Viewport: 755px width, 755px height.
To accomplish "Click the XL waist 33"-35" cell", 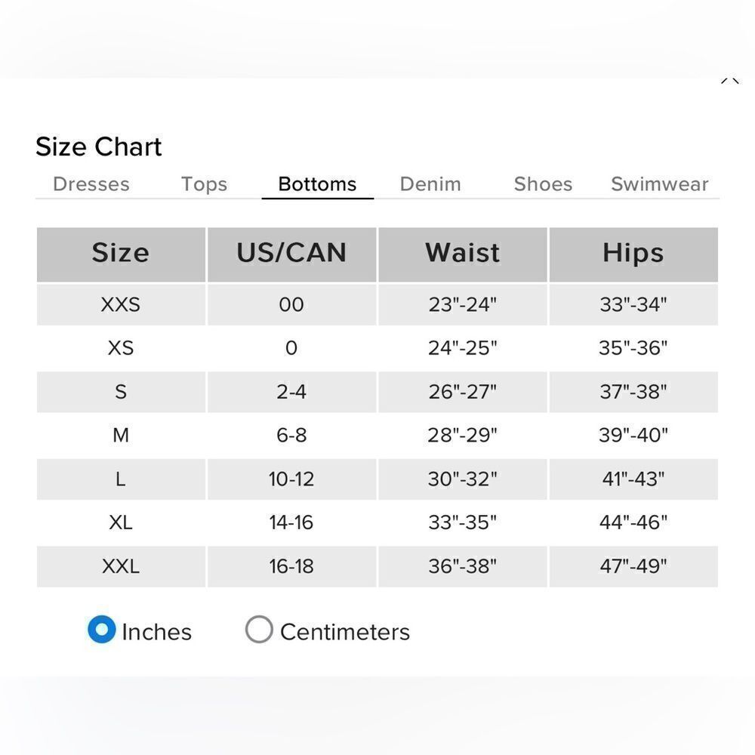I will (463, 522).
